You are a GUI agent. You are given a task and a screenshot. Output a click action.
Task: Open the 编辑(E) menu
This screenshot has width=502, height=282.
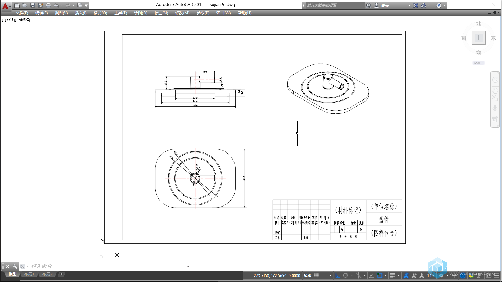click(x=42, y=13)
